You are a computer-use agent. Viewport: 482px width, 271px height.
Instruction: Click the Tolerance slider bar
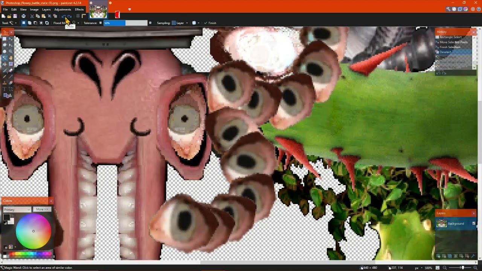tap(125, 23)
